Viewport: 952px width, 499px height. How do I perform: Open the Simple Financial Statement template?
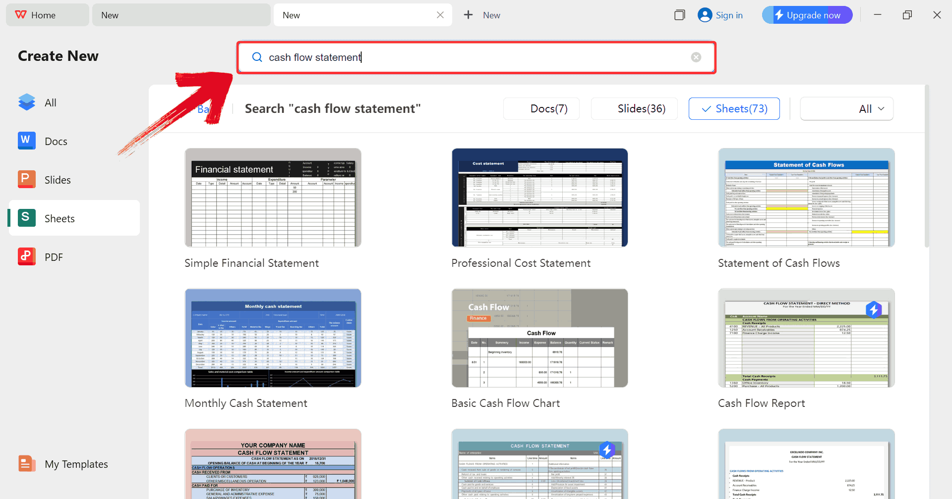click(273, 198)
